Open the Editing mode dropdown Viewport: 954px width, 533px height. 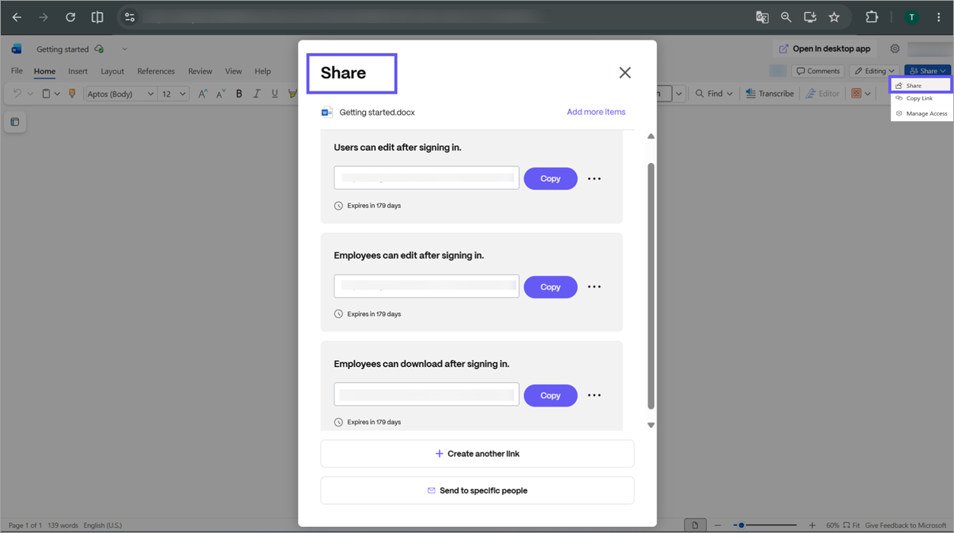tap(874, 71)
